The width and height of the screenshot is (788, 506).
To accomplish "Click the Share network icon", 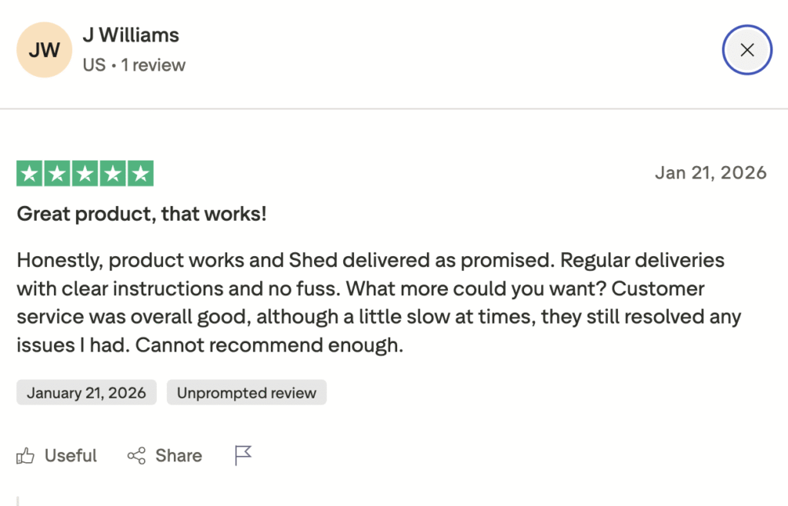I will pyautogui.click(x=136, y=456).
